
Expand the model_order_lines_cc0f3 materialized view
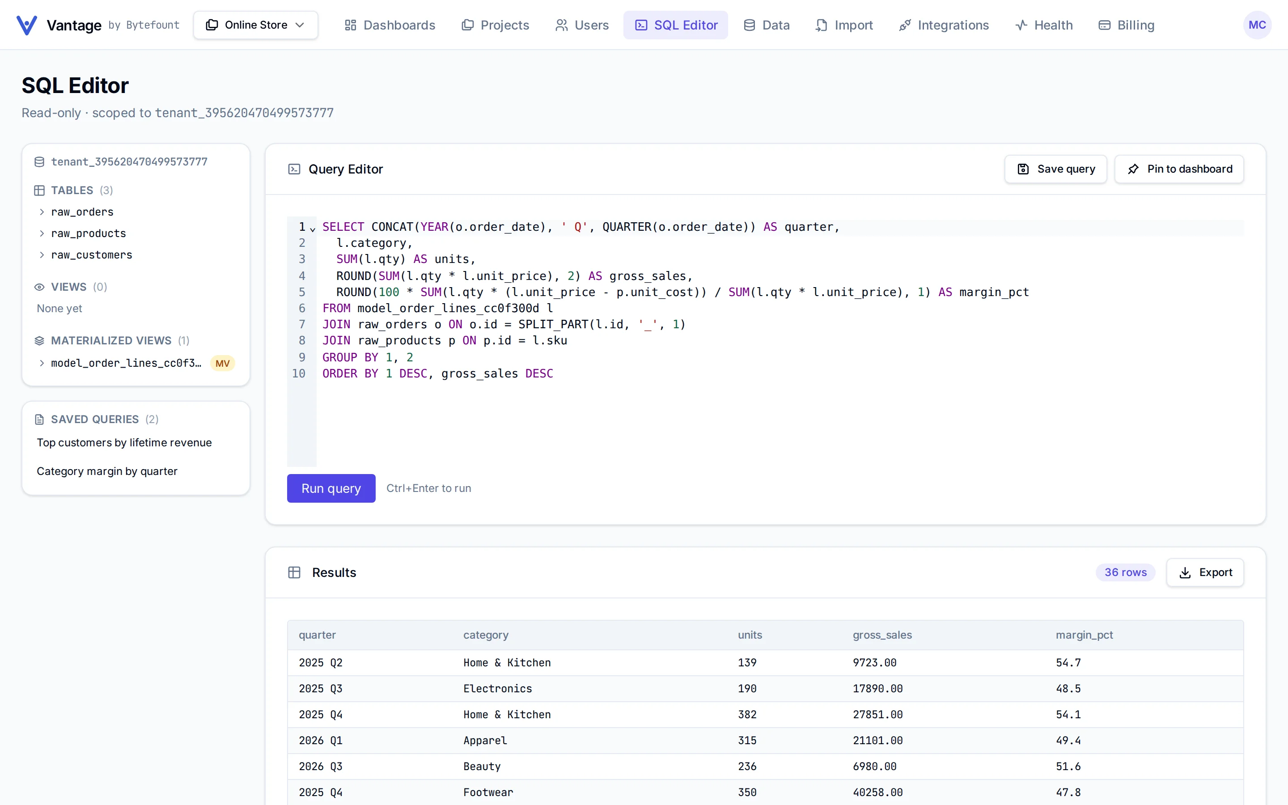click(x=42, y=363)
